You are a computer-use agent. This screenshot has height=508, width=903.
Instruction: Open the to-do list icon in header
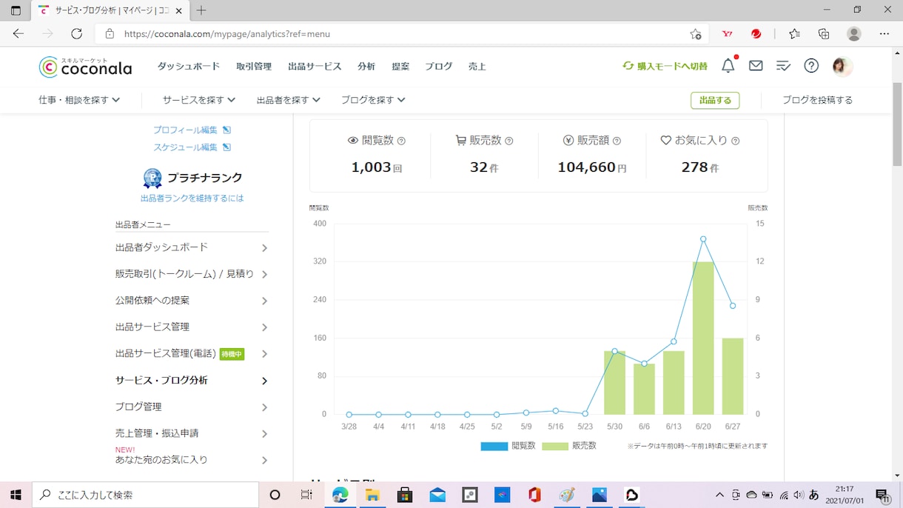[x=783, y=66]
